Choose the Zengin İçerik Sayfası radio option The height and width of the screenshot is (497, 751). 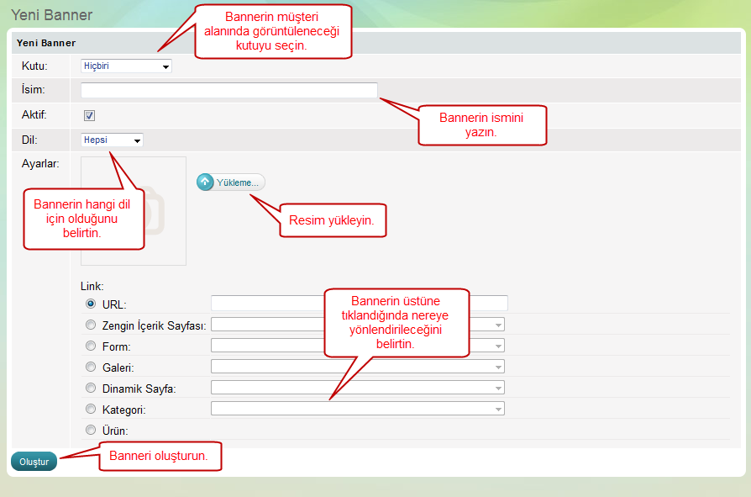[91, 324]
